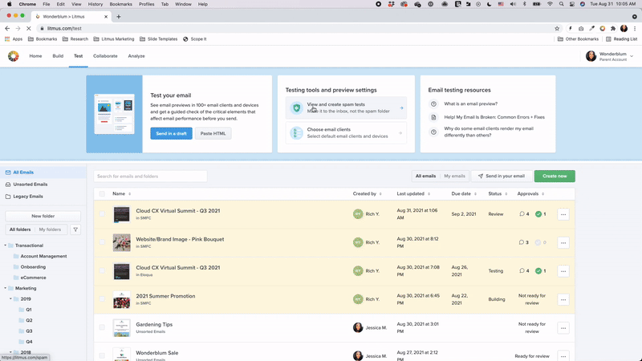642x361 pixels.
Task: Click comments icon on Cloud CX Review row
Action: [x=522, y=214]
